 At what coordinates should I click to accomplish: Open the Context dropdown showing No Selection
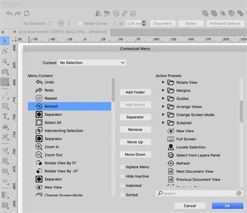click(92, 62)
